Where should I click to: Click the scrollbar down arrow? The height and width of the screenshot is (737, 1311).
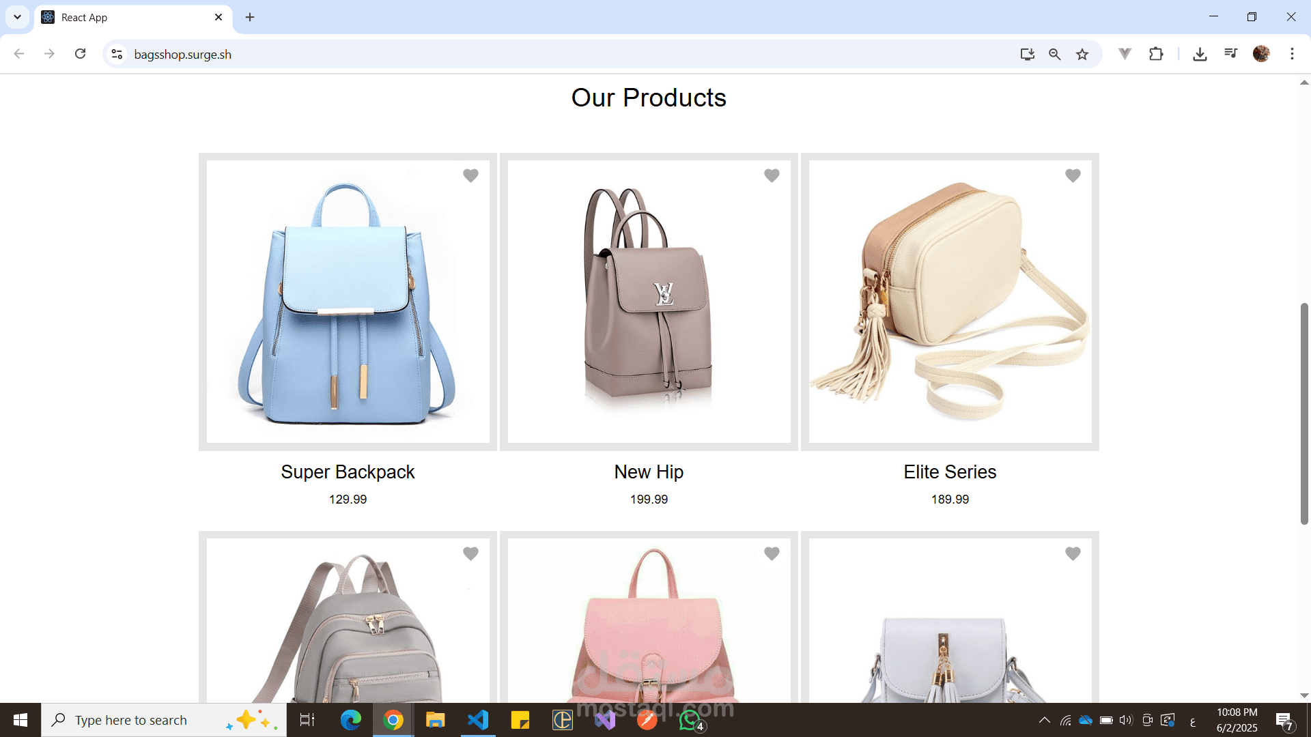click(1304, 696)
